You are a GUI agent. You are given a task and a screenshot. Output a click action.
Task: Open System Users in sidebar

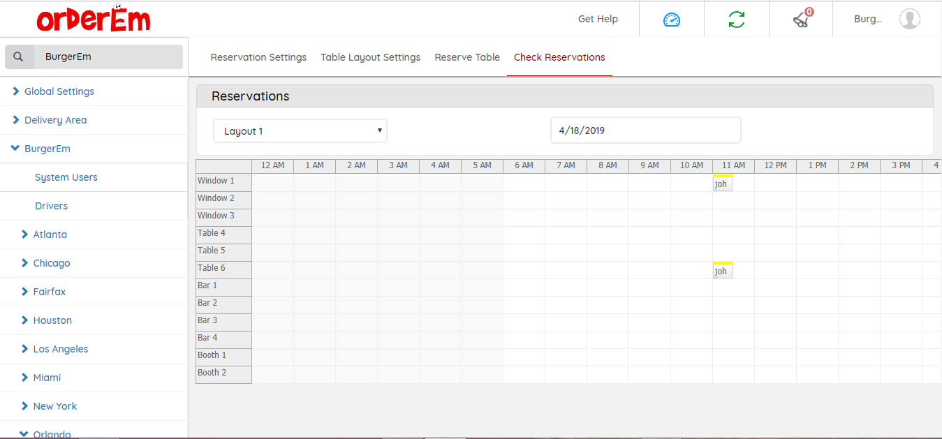coord(66,177)
